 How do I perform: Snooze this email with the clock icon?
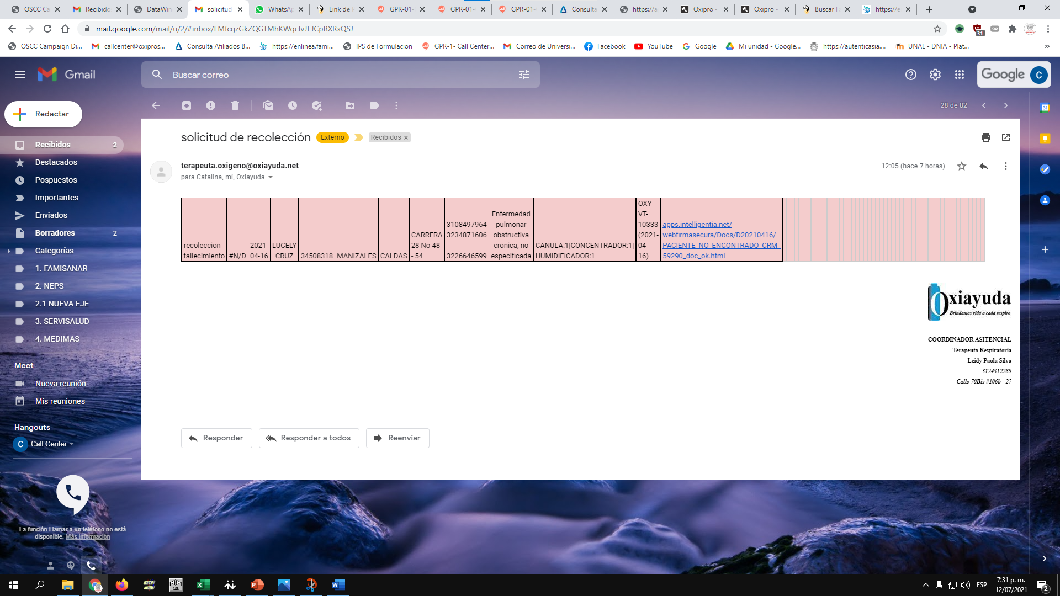(293, 105)
